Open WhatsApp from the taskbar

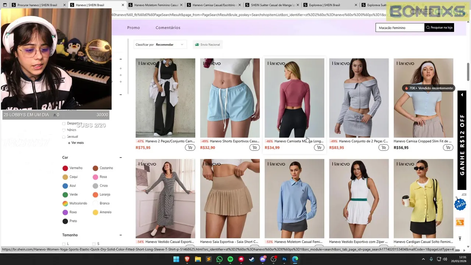(219, 259)
